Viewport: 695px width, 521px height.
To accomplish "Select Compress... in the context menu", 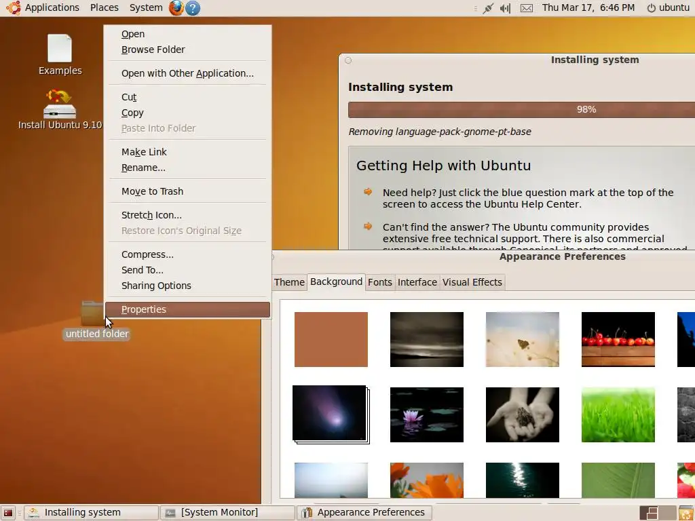I will (187, 255).
